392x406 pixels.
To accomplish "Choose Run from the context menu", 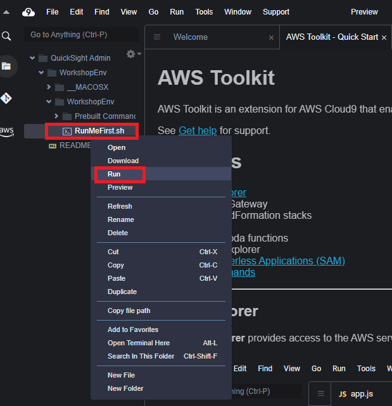I will click(161, 174).
